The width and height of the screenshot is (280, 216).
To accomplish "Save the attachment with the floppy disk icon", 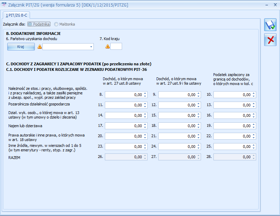I will coord(270,25).
